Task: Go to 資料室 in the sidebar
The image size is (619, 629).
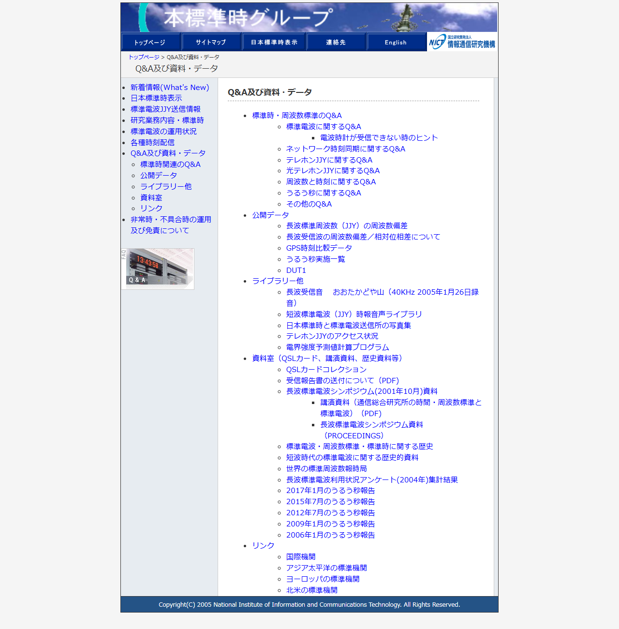Action: click(151, 197)
